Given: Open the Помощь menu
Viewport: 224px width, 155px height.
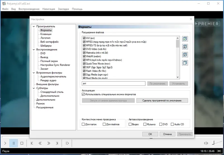Looking at the screenshot, I should pos(77,9).
